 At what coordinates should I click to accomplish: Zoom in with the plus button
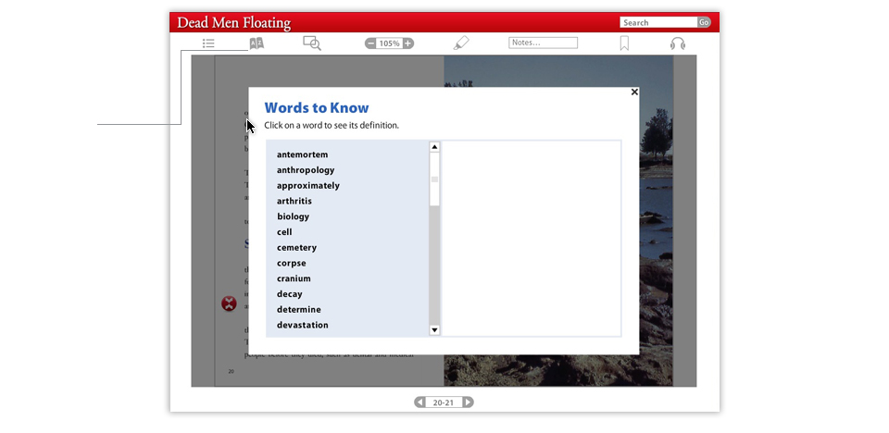(x=407, y=43)
